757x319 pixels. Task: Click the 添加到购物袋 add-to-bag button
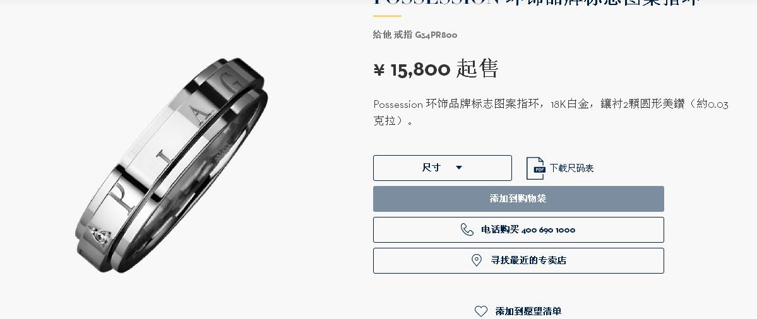coord(518,199)
